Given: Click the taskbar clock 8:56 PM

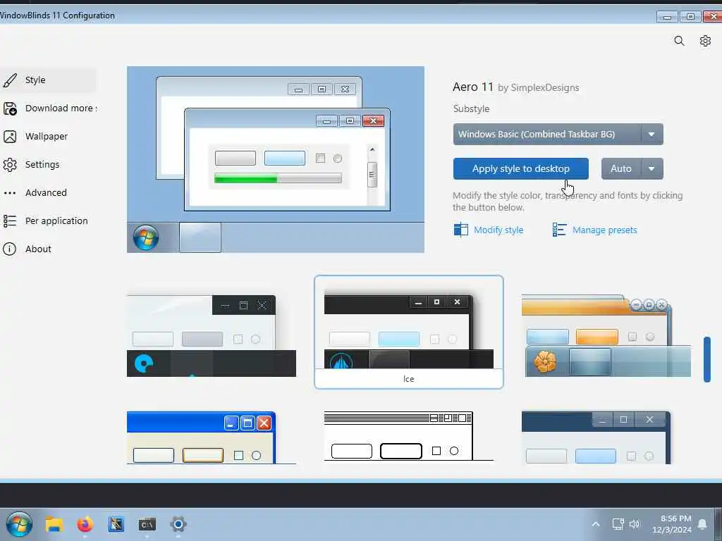Looking at the screenshot, I should [x=672, y=524].
